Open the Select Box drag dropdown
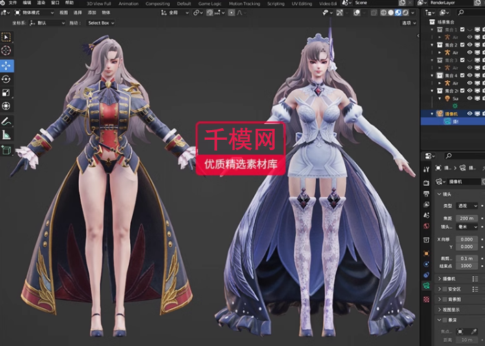Screen dimensions: 485x346 (100, 23)
